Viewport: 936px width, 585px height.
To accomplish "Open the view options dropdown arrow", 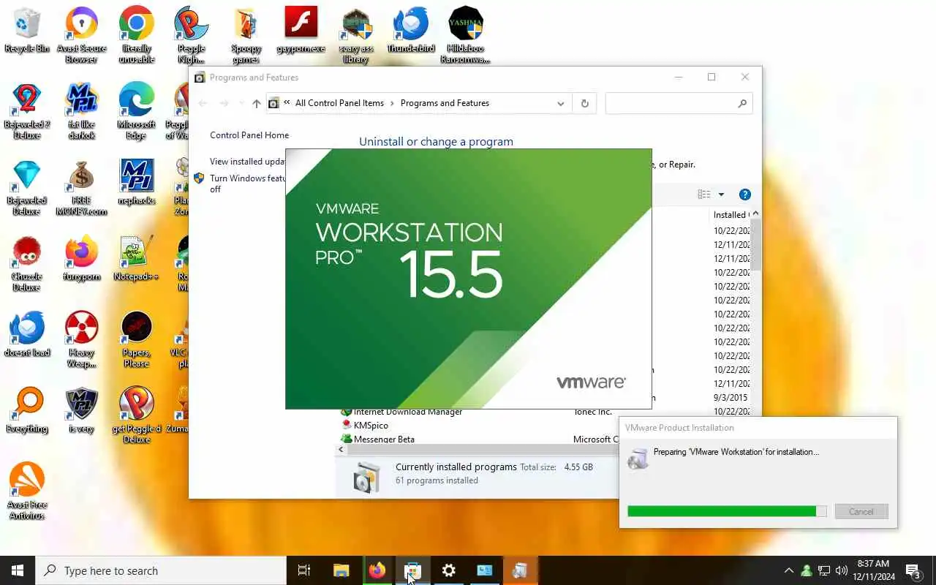I will pyautogui.click(x=721, y=195).
